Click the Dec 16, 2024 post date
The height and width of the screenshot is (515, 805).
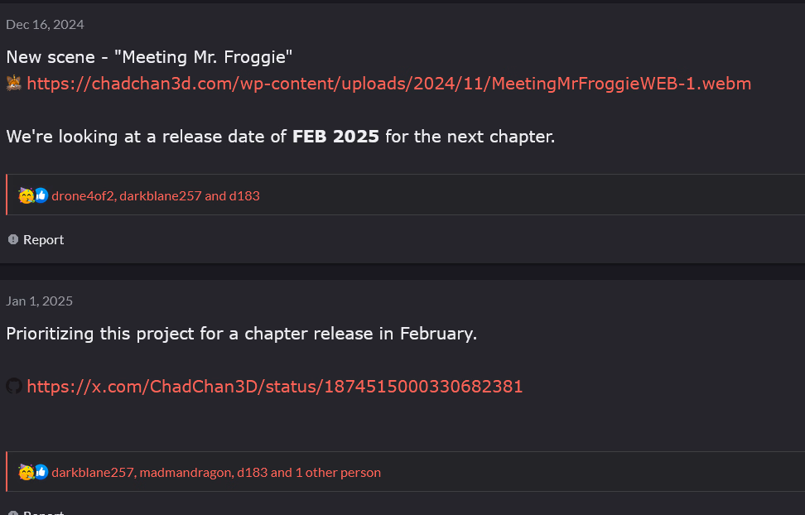(x=45, y=25)
